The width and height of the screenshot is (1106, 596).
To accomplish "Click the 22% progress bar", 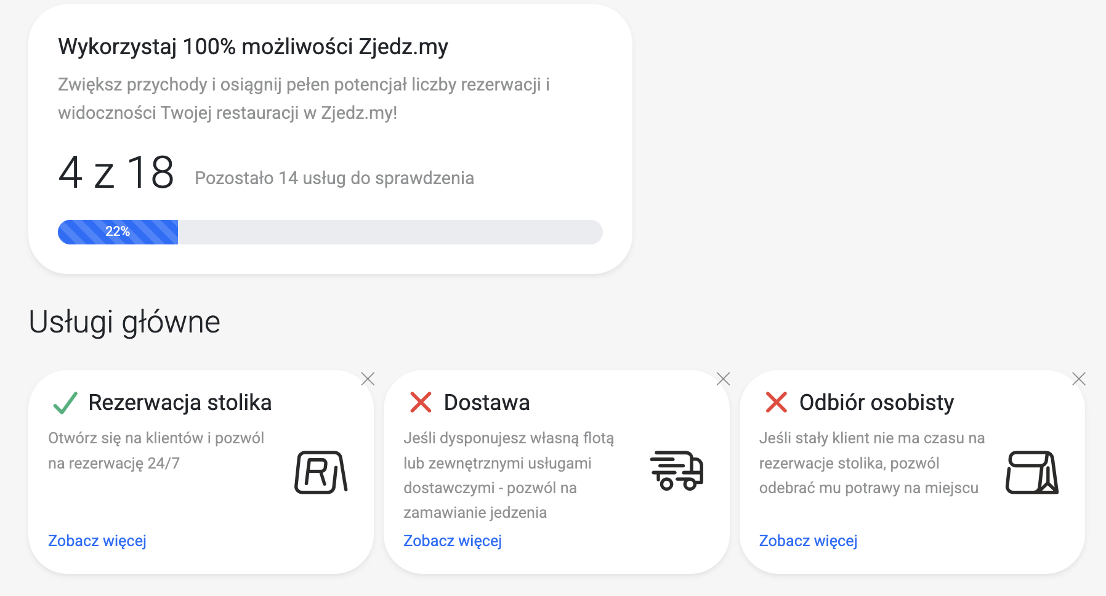I will (329, 232).
